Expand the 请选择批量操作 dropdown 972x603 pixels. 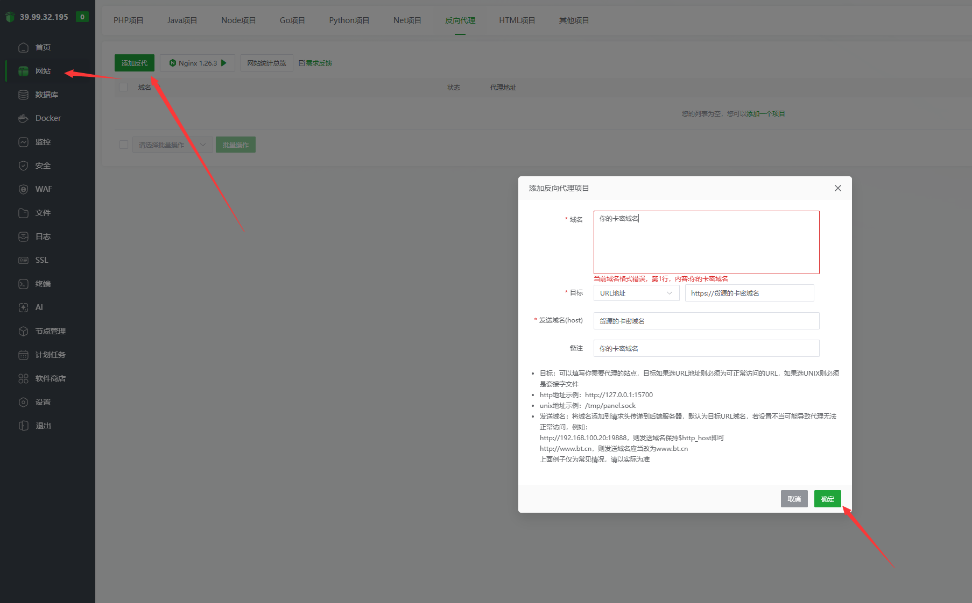pyautogui.click(x=172, y=145)
